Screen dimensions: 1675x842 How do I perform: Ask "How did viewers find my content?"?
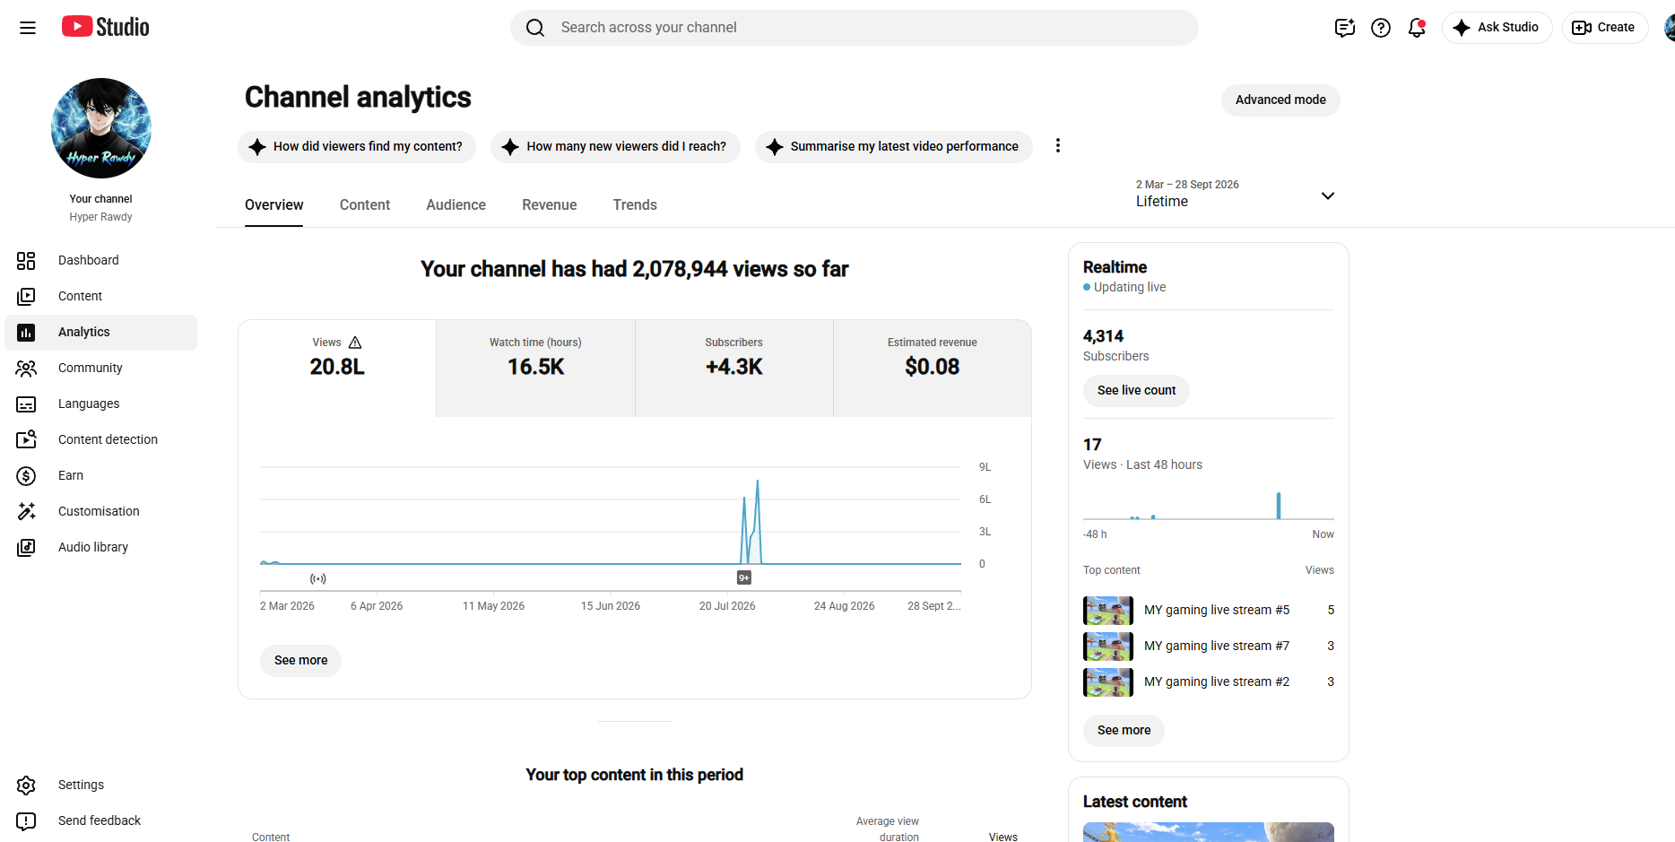coord(357,146)
